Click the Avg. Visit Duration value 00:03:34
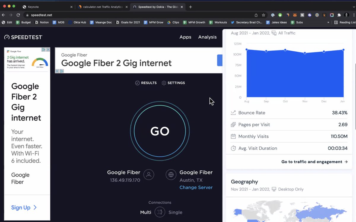 pos(338,148)
